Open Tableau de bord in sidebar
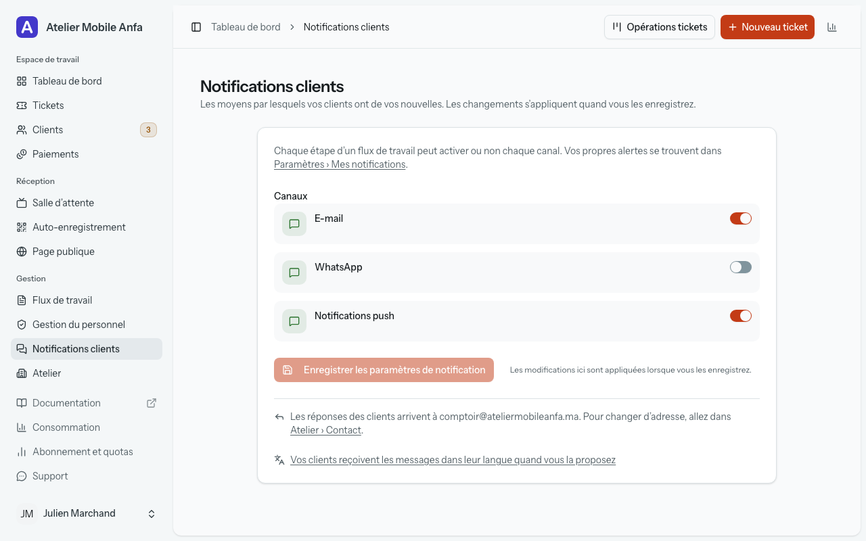 click(x=87, y=81)
